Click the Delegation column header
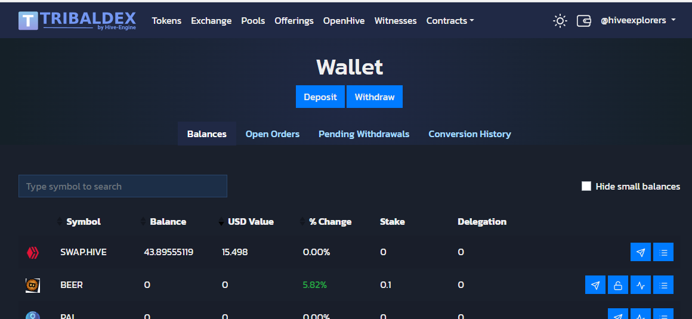 [482, 221]
